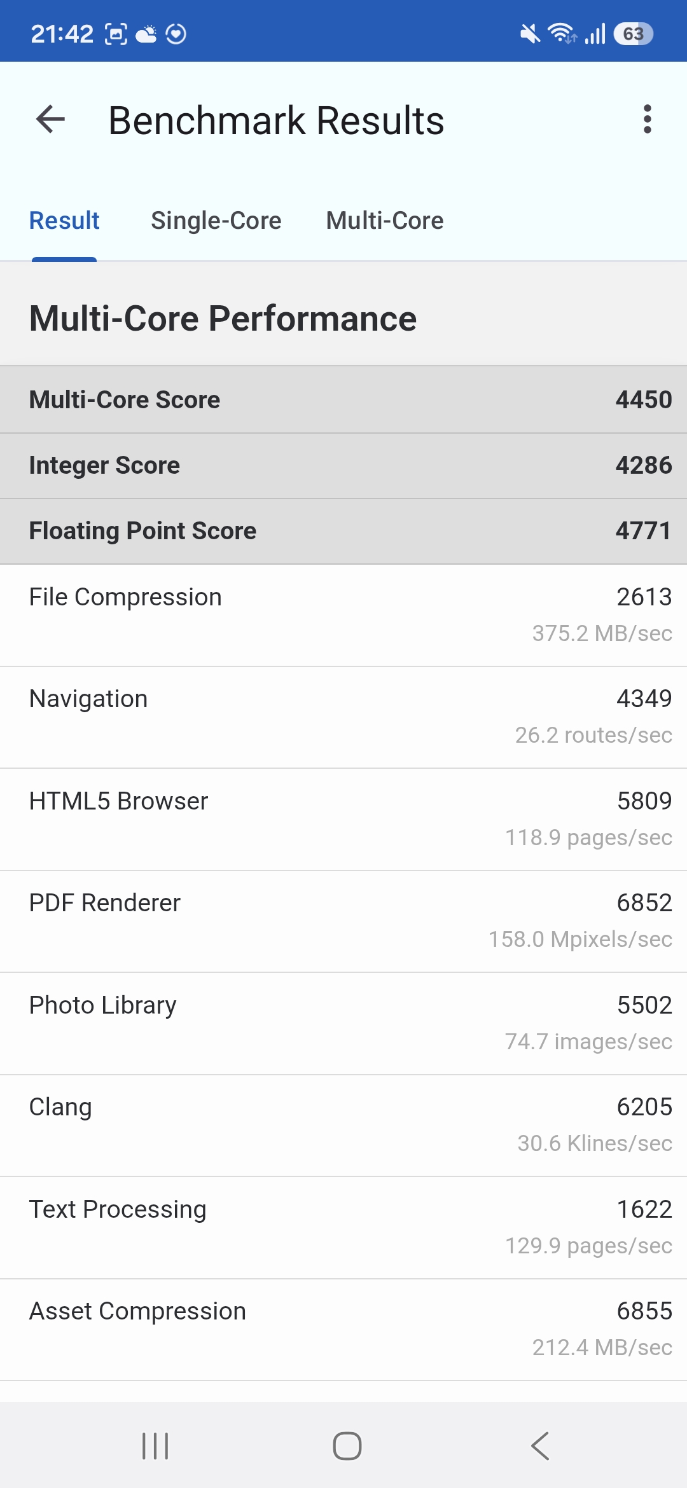Select the File Compression result row
The width and height of the screenshot is (687, 1488).
tap(343, 615)
